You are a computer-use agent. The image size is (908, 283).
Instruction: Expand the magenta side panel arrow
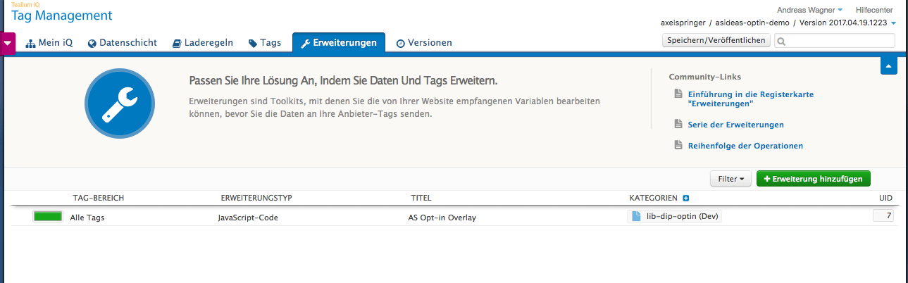[8, 43]
